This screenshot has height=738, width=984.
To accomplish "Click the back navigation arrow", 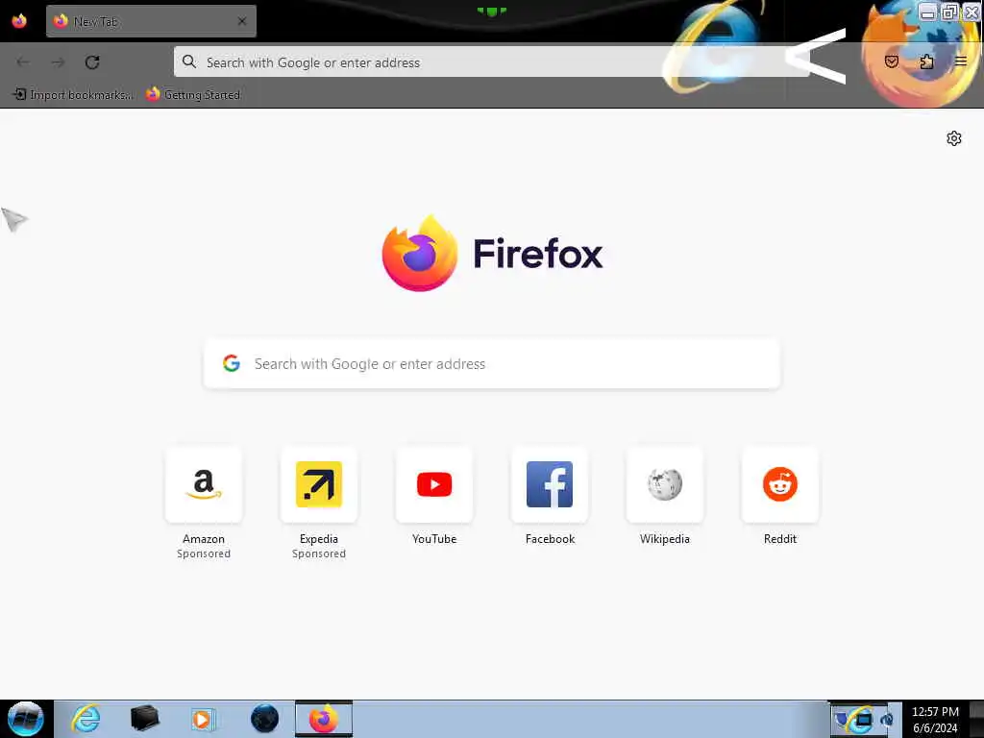I will (x=23, y=62).
